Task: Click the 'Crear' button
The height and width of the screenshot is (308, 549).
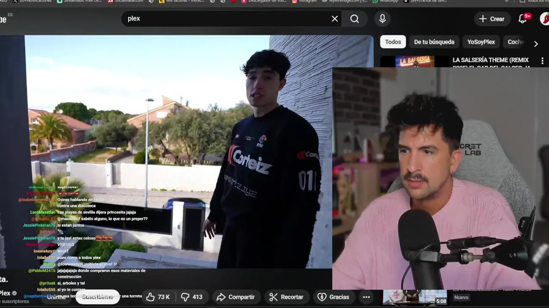Action: (x=492, y=19)
